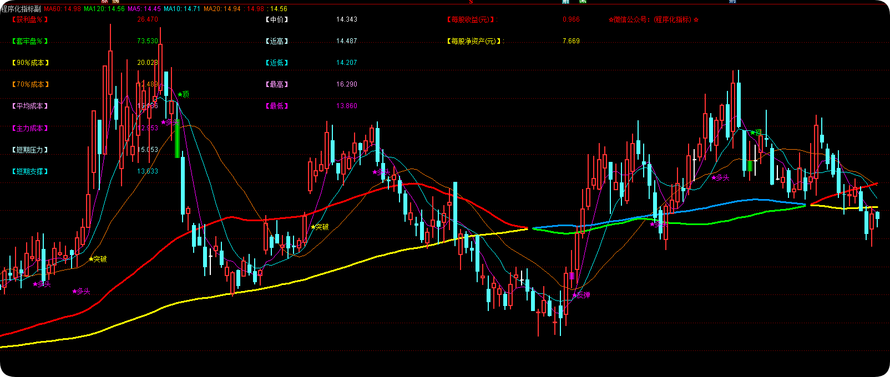Click the 【近高】 label
The height and width of the screenshot is (377, 890).
point(277,41)
